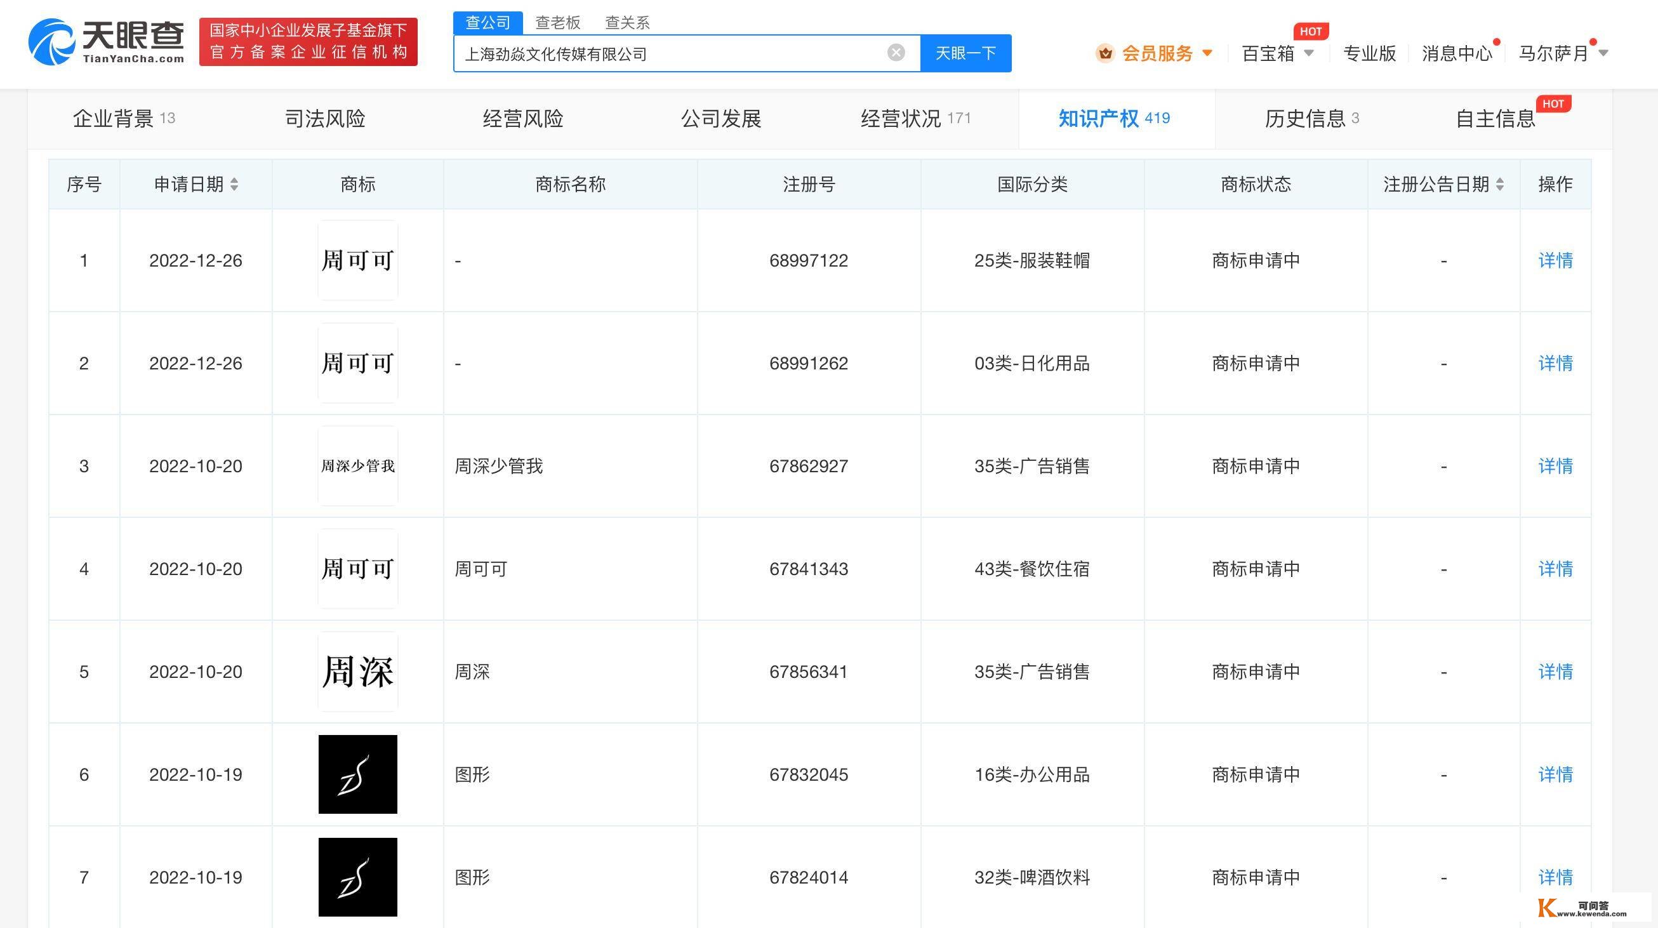Expand the 马尔萨月 user menu arrow
The width and height of the screenshot is (1658, 928).
(1603, 53)
